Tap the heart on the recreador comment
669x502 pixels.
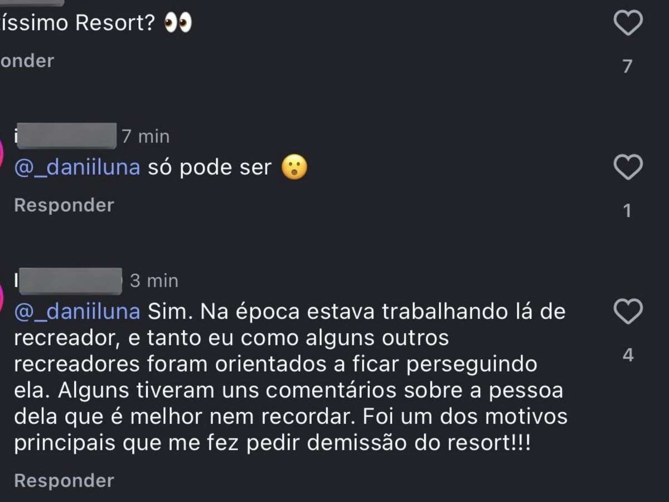[x=628, y=311]
